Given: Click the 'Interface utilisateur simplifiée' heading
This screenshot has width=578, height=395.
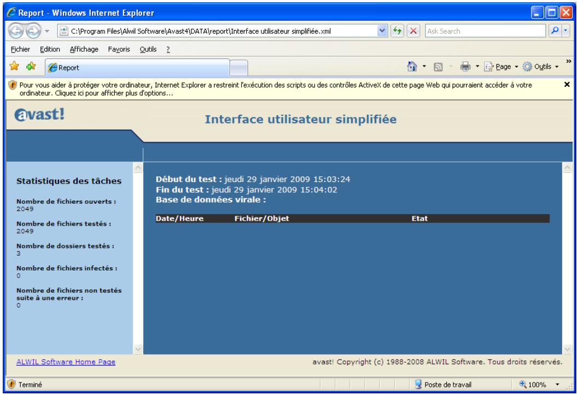Looking at the screenshot, I should [301, 119].
